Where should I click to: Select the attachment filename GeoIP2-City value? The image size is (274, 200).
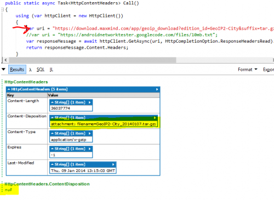104,124
